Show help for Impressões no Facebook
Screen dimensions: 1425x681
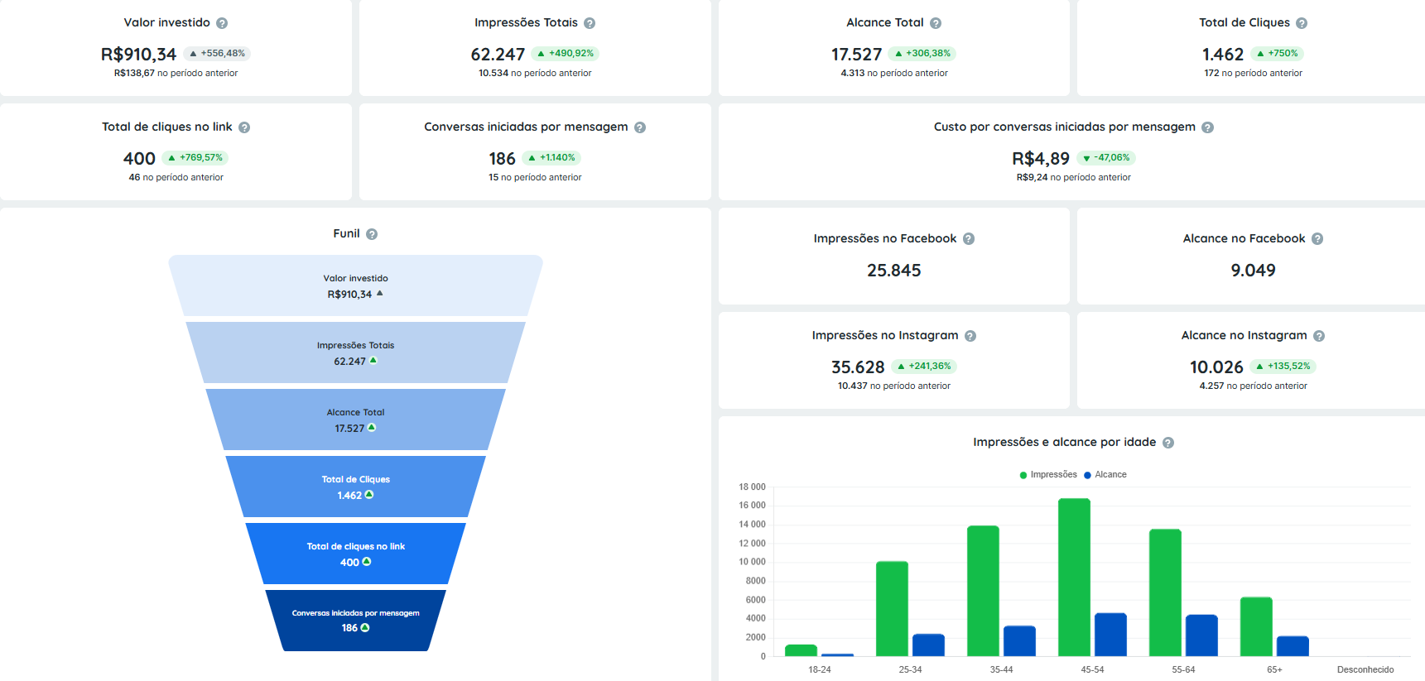[x=969, y=239]
